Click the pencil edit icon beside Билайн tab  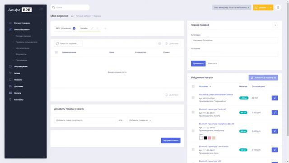click(92, 28)
